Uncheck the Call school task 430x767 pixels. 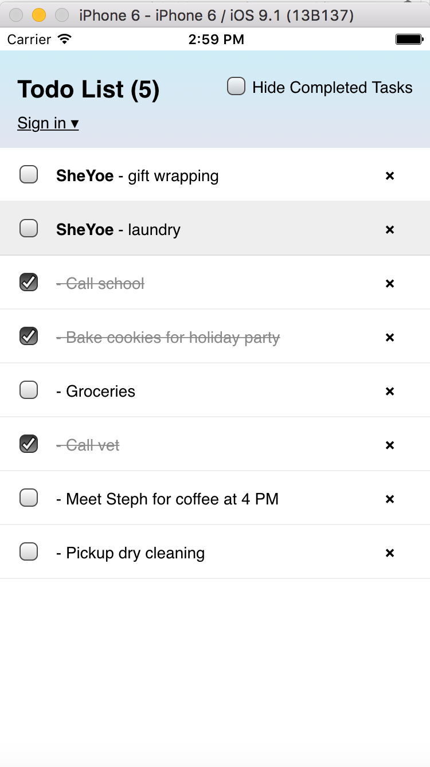coord(29,282)
